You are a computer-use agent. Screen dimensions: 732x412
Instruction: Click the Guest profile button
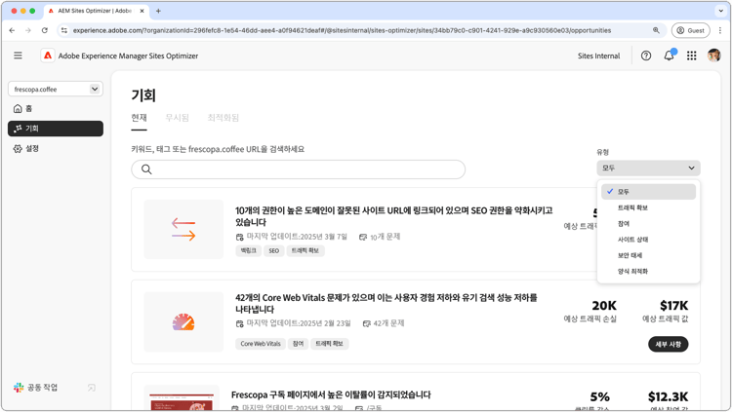[690, 30]
